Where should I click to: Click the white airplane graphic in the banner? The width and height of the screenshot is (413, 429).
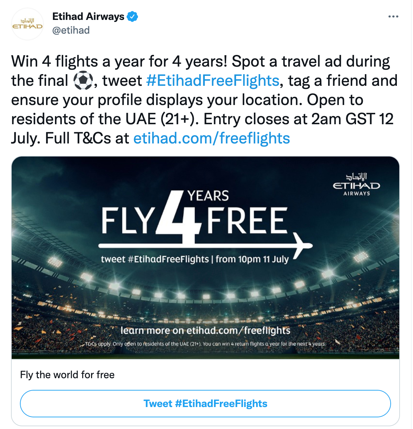point(302,245)
